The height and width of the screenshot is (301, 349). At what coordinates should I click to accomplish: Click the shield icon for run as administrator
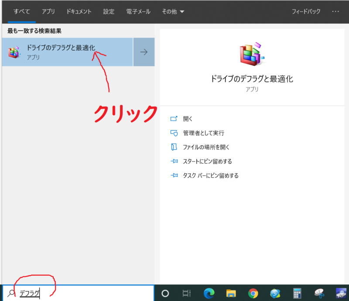coord(174,133)
